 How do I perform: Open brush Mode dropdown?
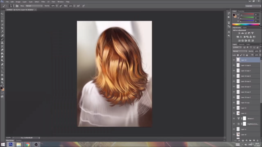click(34, 6)
